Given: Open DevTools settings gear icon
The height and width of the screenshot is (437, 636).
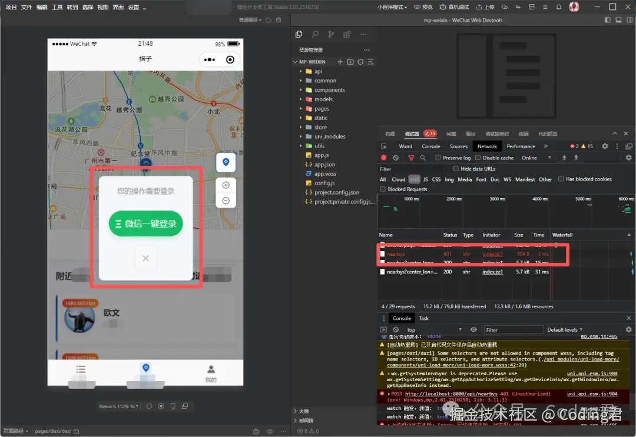Looking at the screenshot, I should [605, 146].
